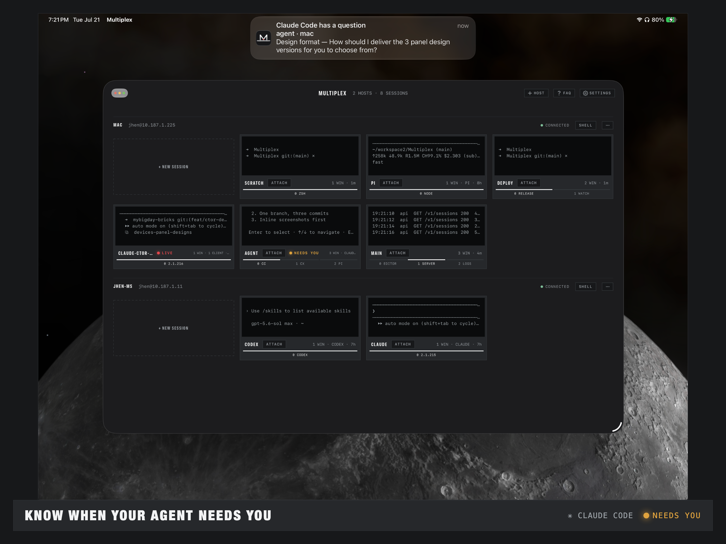Viewport: 726px width, 544px height.
Task: Create a new session on MAC host
Action: tap(174, 167)
